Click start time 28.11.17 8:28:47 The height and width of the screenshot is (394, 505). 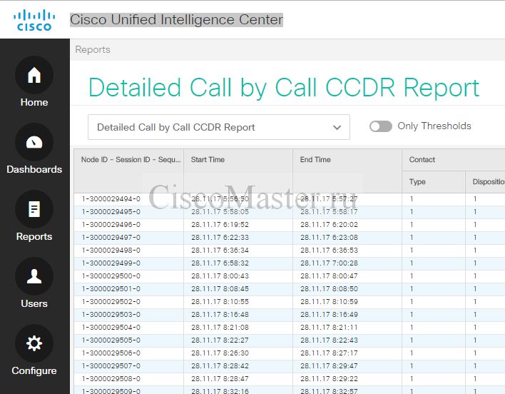[220, 380]
